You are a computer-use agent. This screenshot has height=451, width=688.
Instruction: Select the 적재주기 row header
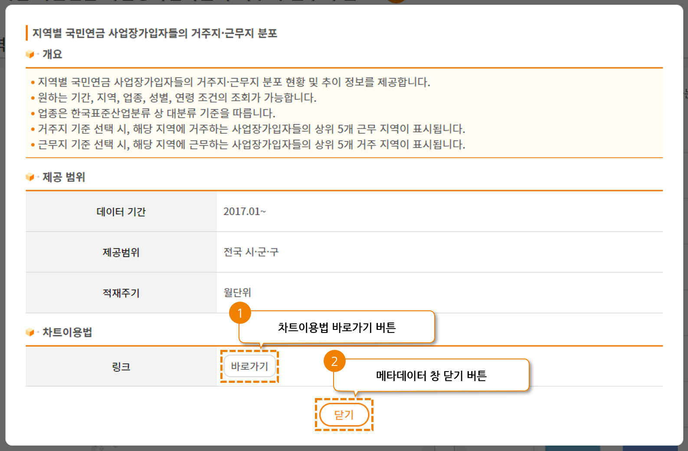[x=121, y=293]
